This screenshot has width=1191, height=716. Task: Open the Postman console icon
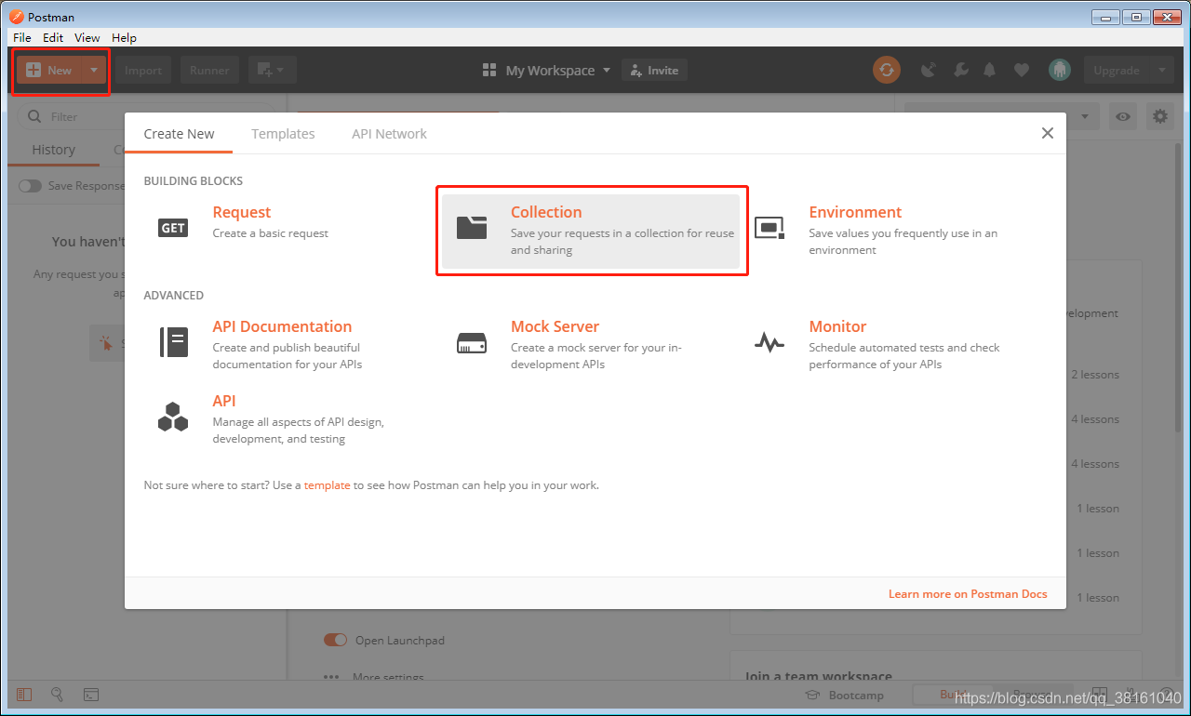tap(91, 694)
